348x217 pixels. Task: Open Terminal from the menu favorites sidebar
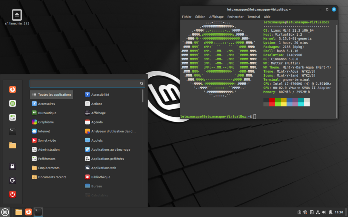12,131
